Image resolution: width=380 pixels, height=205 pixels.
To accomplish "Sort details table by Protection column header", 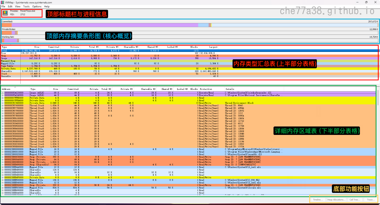I will 212,89.
